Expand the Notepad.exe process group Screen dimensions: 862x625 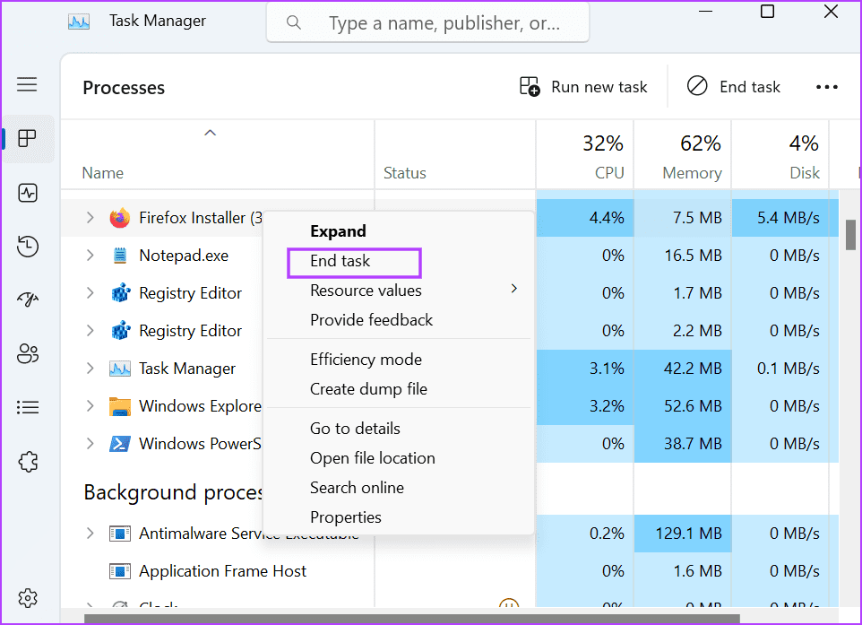(x=91, y=256)
